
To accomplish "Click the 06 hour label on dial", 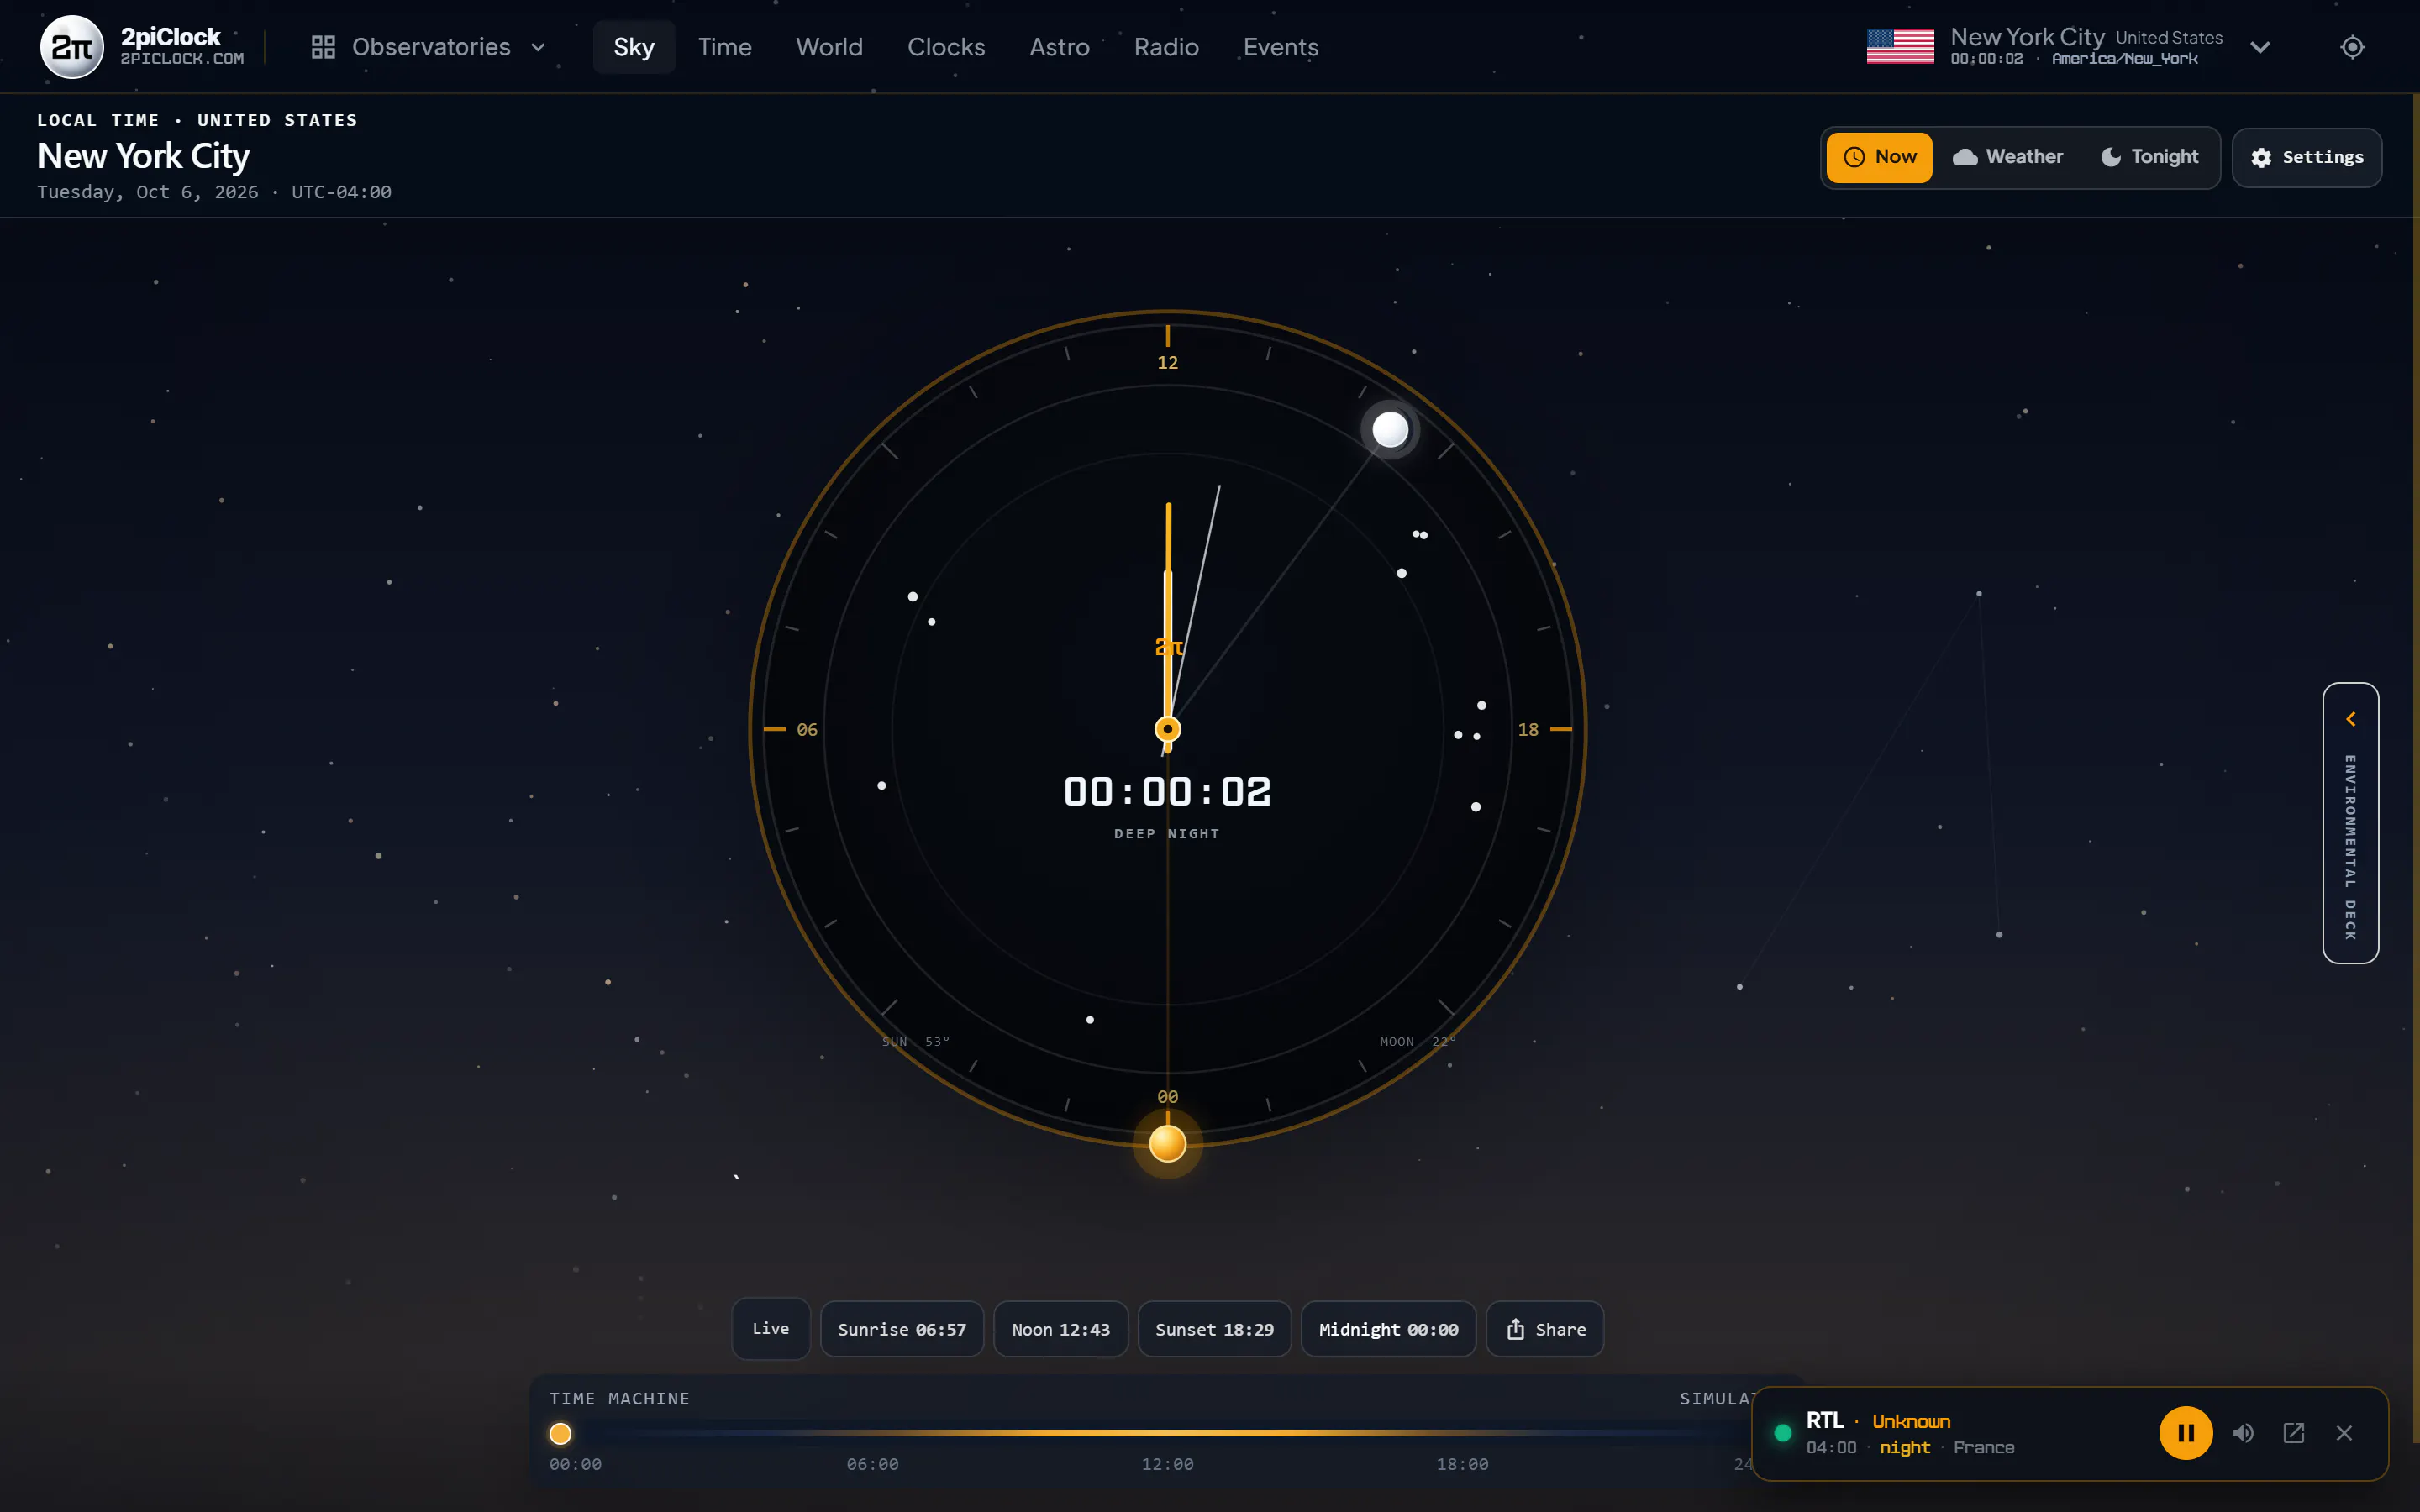I will (x=807, y=730).
